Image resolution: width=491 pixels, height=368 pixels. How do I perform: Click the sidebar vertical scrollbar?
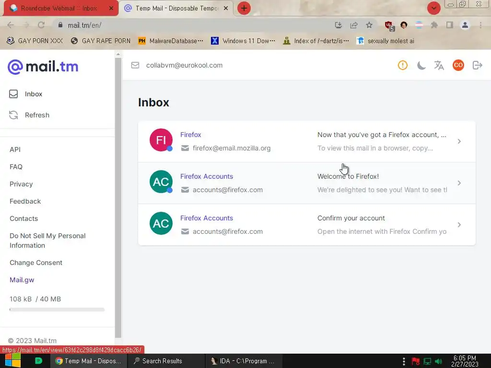[118, 197]
